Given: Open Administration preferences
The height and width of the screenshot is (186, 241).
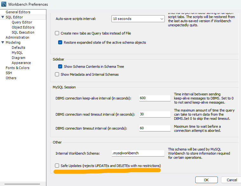Looking at the screenshot, I should click(x=17, y=37).
